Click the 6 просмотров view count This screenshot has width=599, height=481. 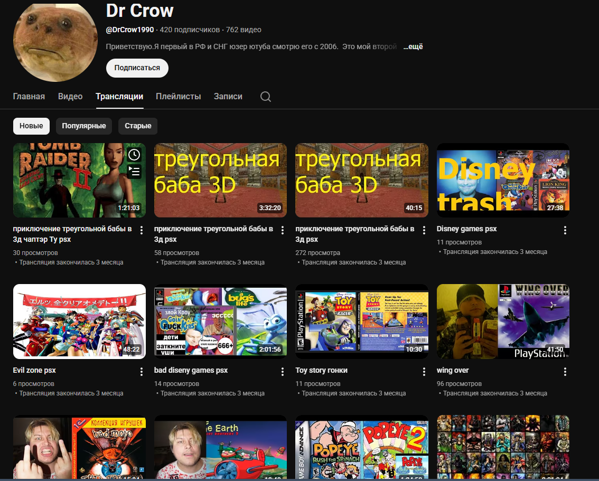(x=34, y=384)
